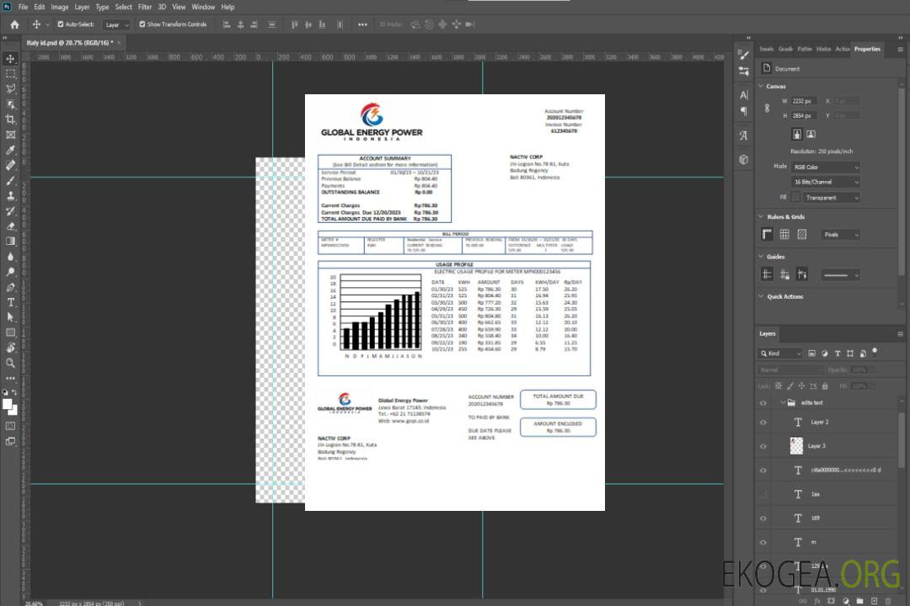This screenshot has width=910, height=606.
Task: Choose the Clone Stamp tool
Action: pos(11,195)
